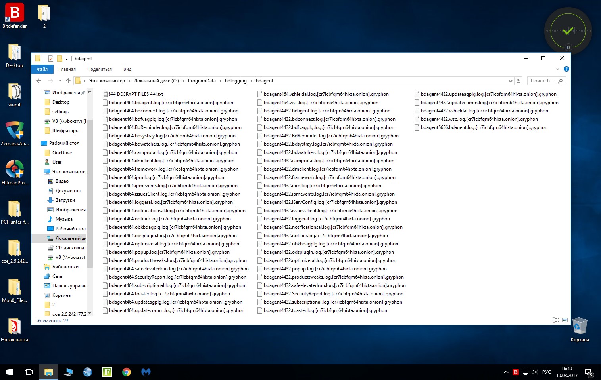
Task: Select the Новая папка desktop folder
Action: point(14,330)
